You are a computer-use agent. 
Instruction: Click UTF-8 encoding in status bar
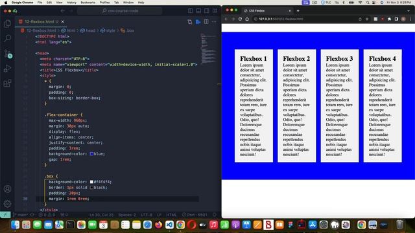[147, 215]
